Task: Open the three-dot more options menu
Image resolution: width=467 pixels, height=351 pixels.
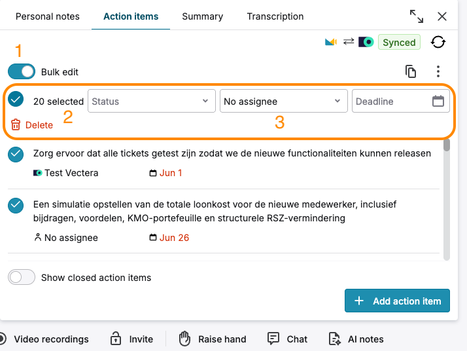Action: (x=438, y=71)
